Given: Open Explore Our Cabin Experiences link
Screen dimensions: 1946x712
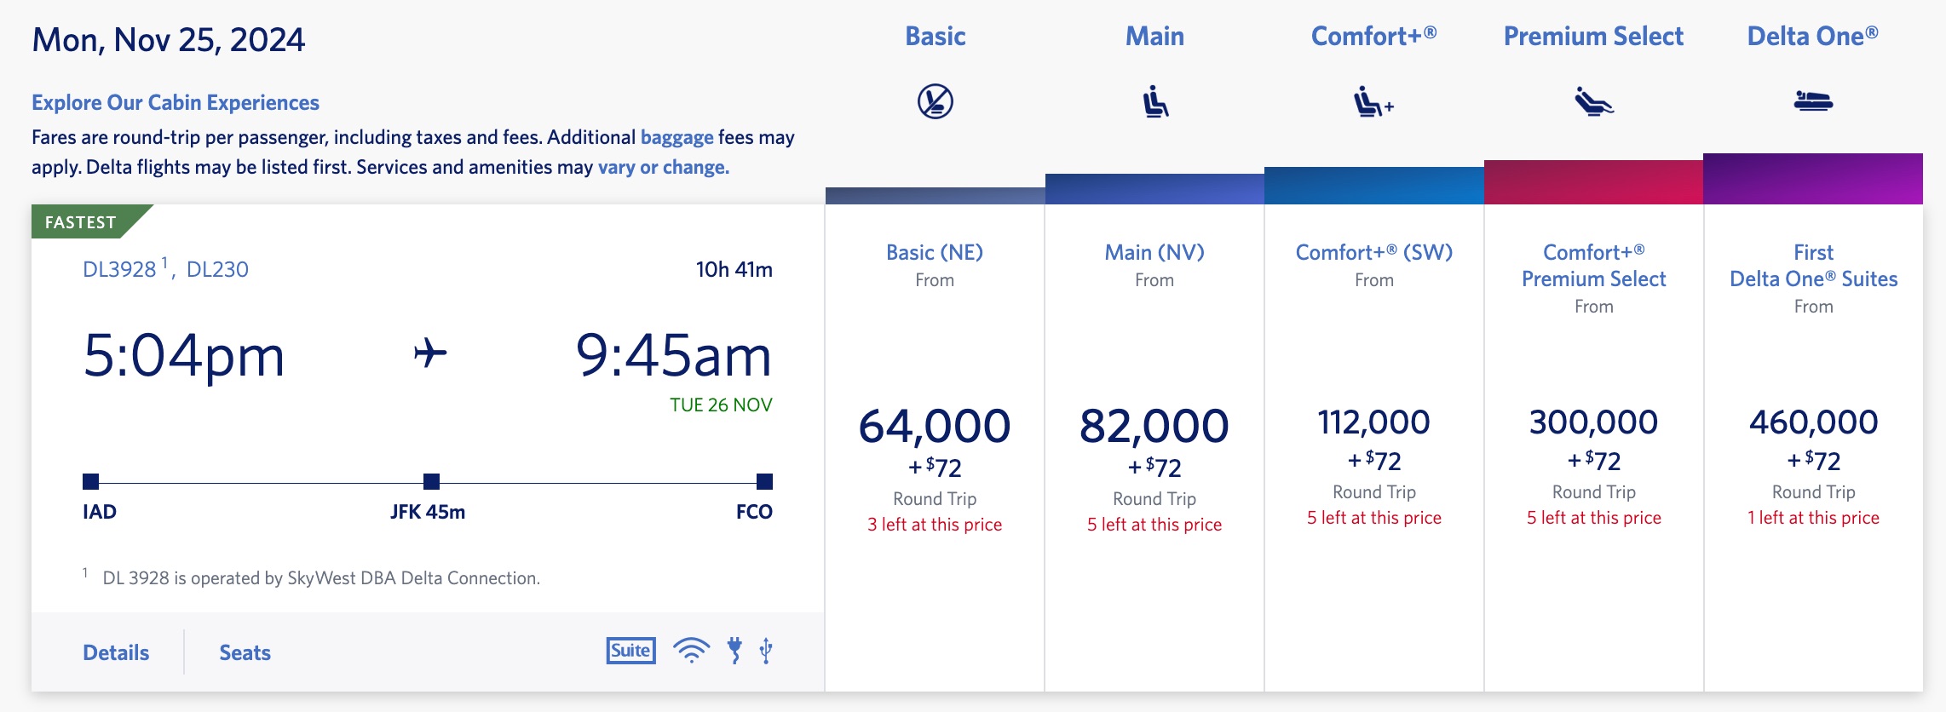Looking at the screenshot, I should point(176,102).
